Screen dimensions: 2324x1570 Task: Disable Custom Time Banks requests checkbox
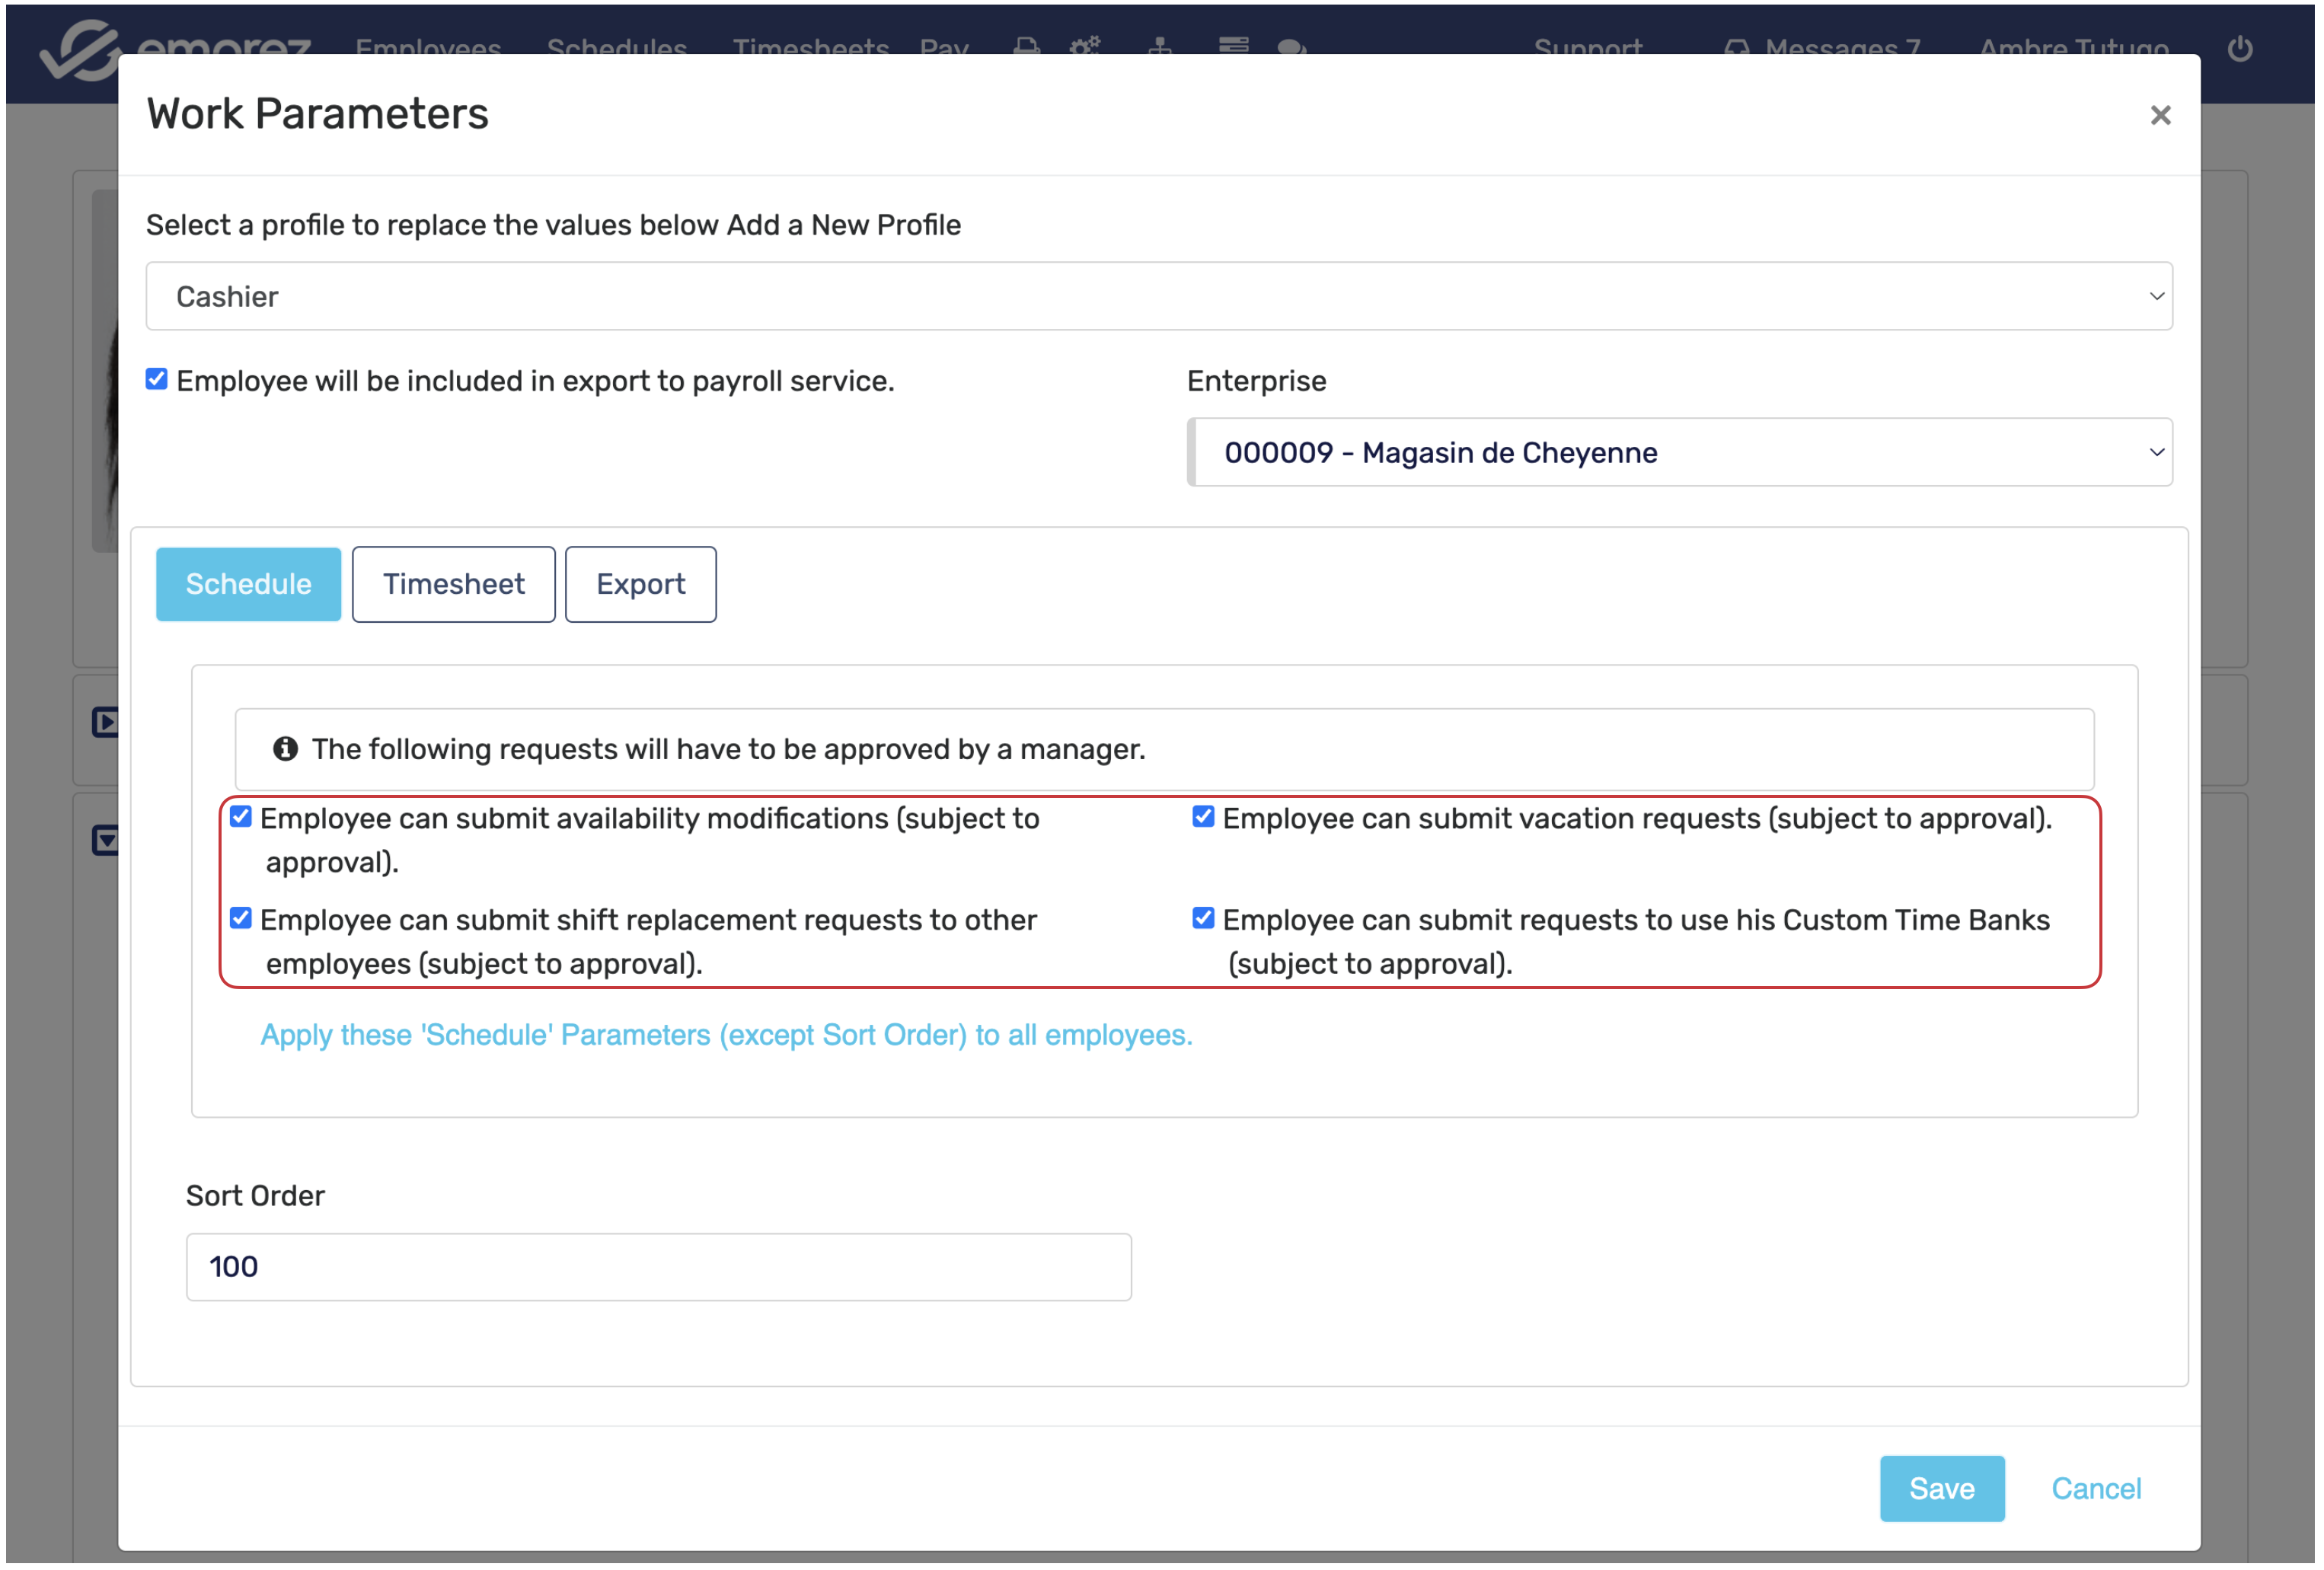(x=1203, y=918)
